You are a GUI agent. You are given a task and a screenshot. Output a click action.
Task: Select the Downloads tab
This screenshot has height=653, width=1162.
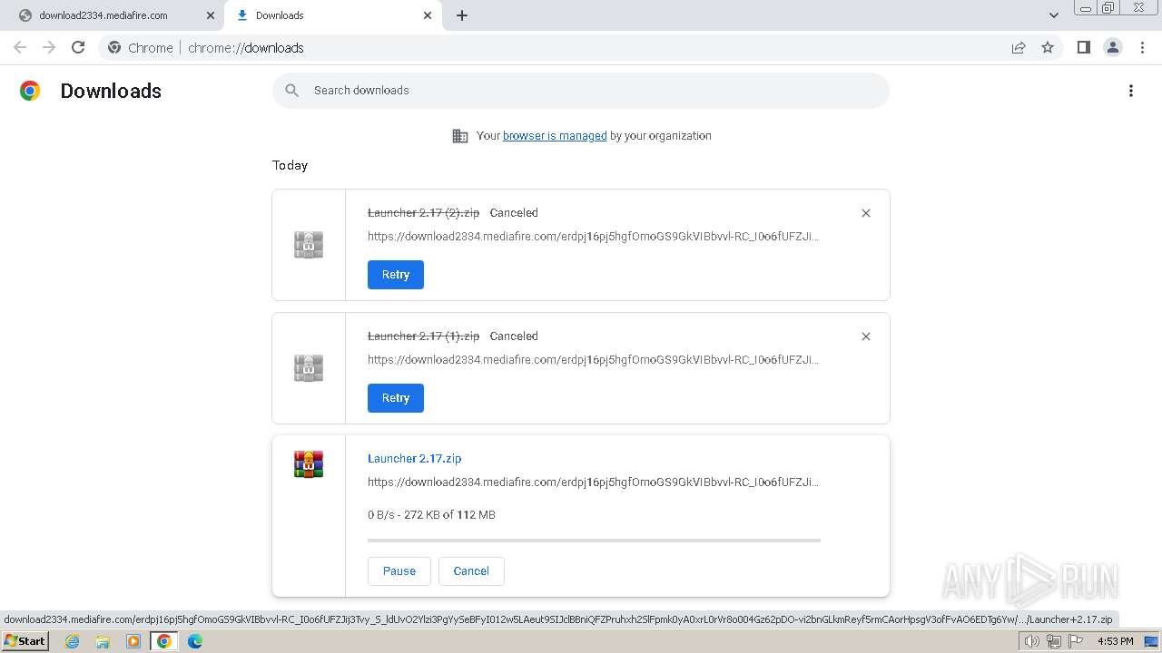tap(280, 15)
